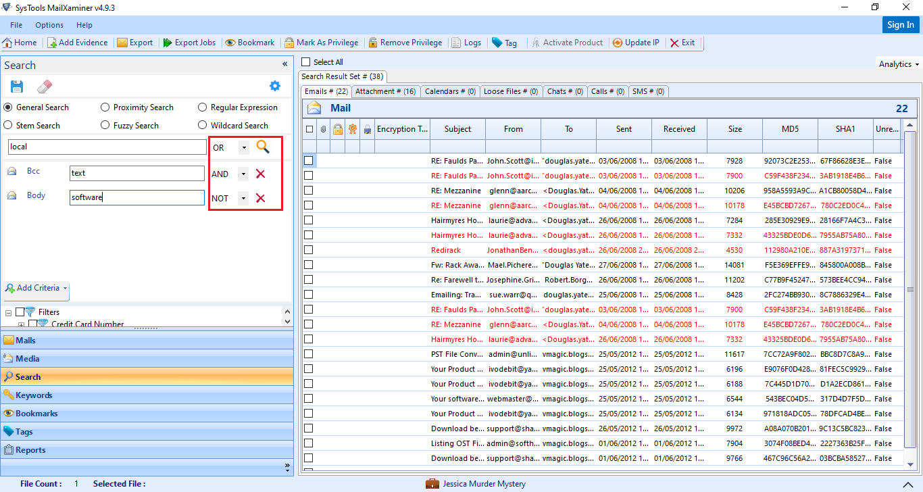Select the Fuzzy Search radio button
The height and width of the screenshot is (492, 923).
[x=105, y=125]
